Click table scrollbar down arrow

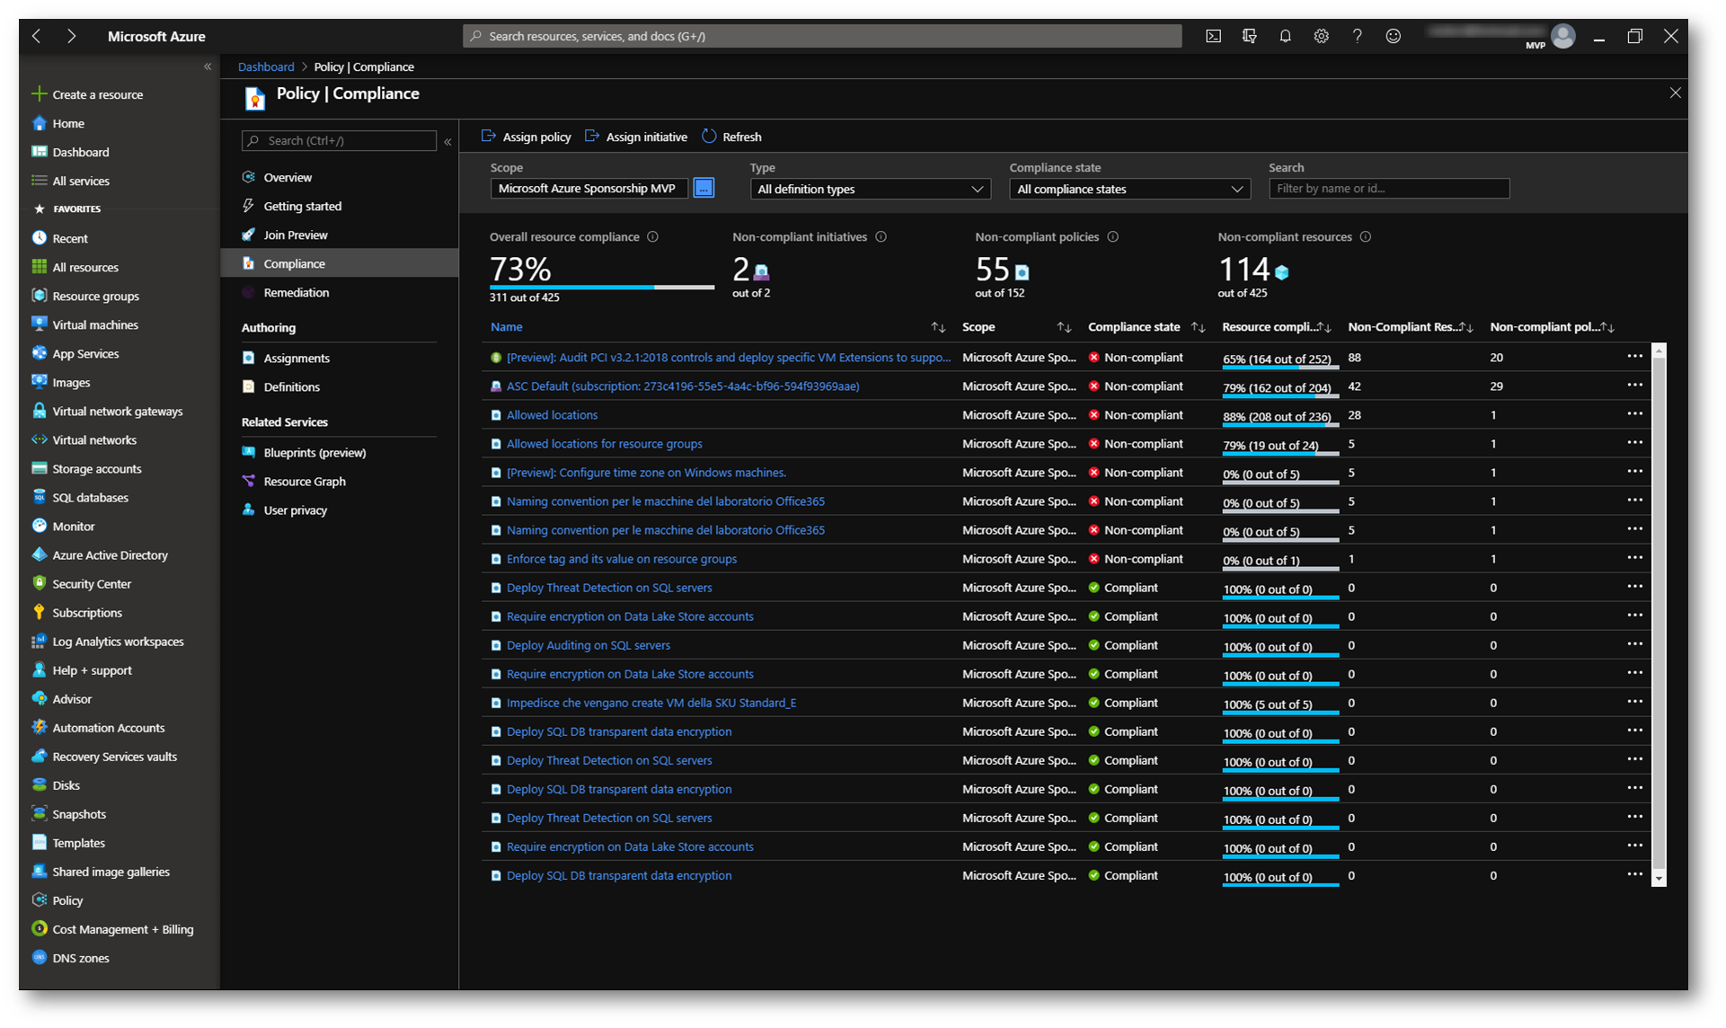click(x=1659, y=879)
